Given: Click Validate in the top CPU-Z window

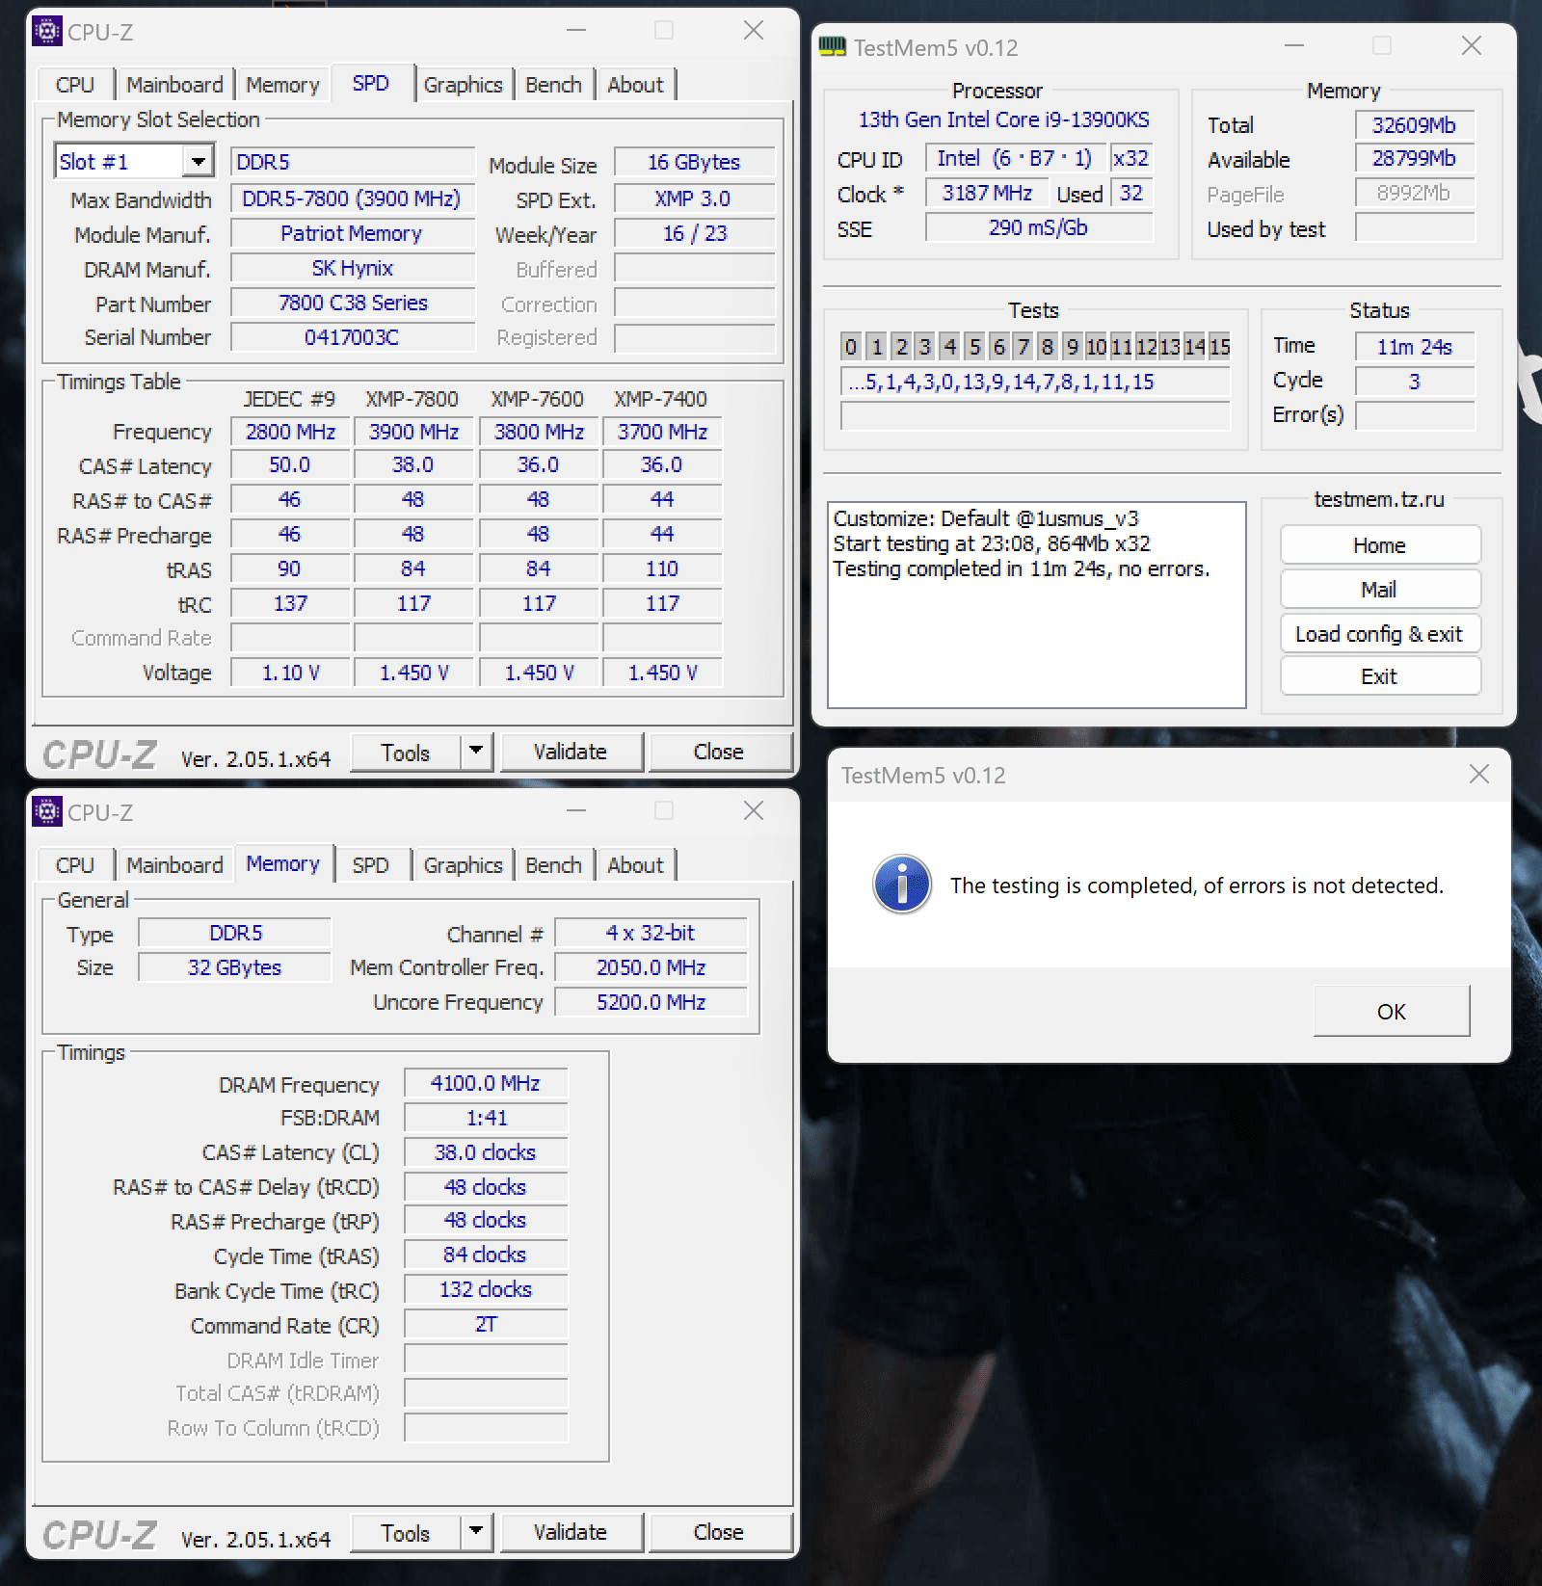Looking at the screenshot, I should click(x=571, y=752).
